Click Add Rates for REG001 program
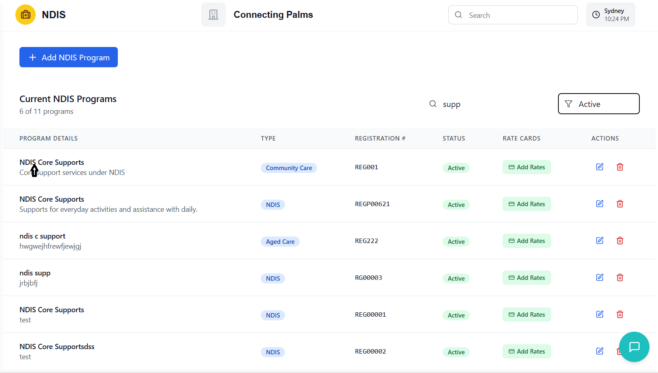The image size is (658, 373). pyautogui.click(x=526, y=167)
